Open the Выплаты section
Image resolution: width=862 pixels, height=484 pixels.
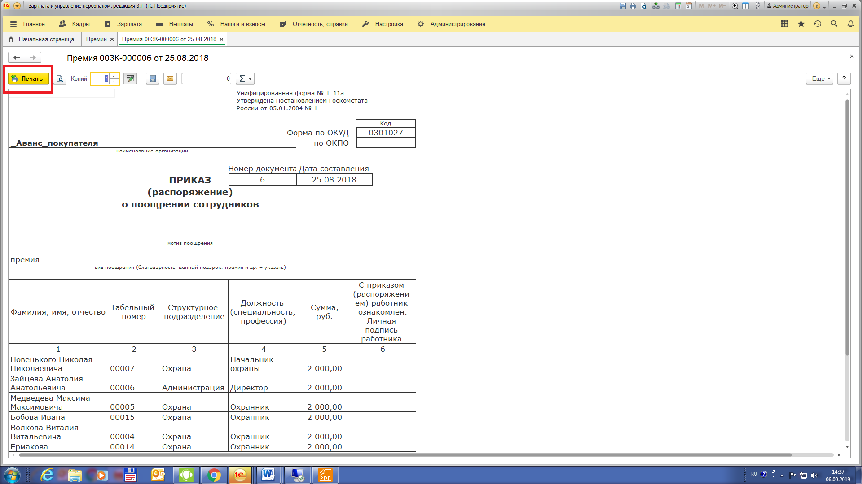[x=175, y=24]
